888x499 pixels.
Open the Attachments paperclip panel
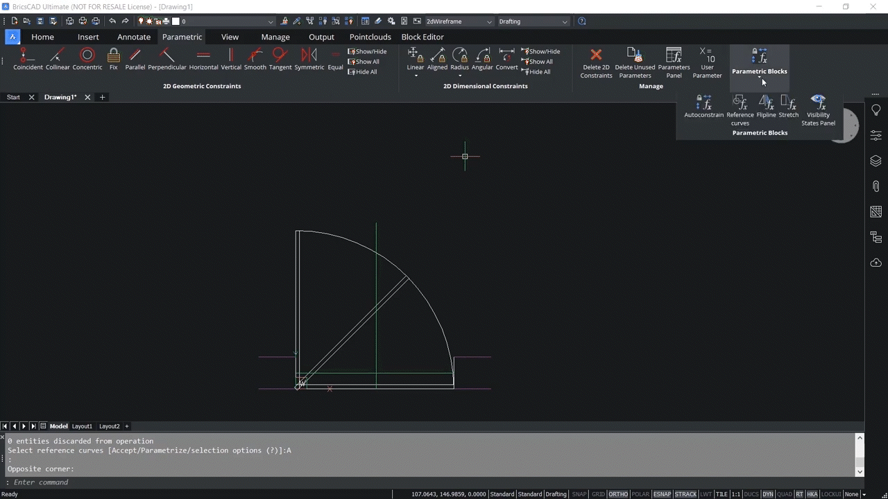[876, 186]
